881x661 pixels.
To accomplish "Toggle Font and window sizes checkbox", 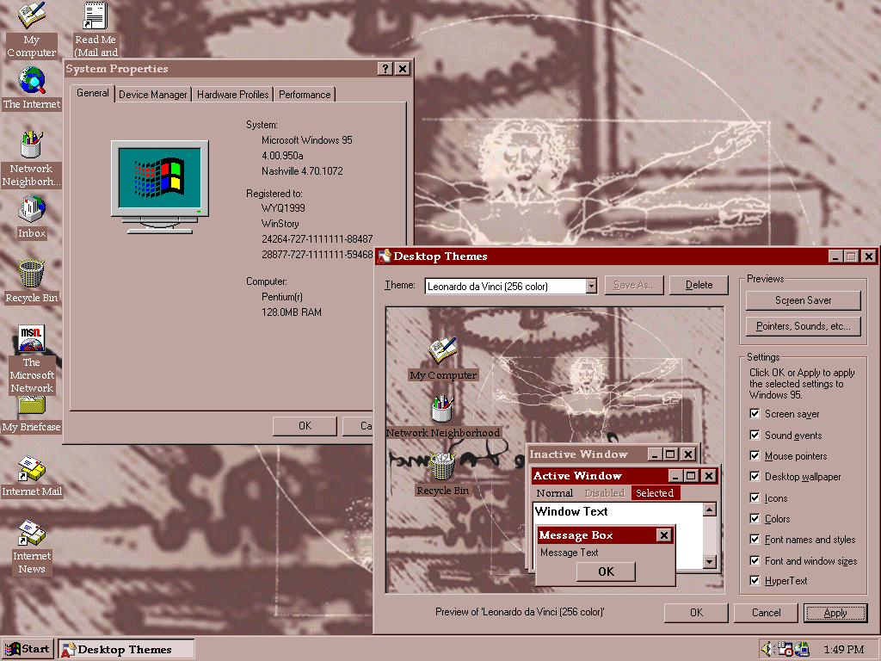I will click(x=755, y=561).
